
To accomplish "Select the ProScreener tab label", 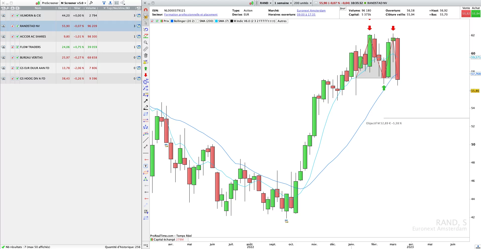I will (x=50, y=3).
